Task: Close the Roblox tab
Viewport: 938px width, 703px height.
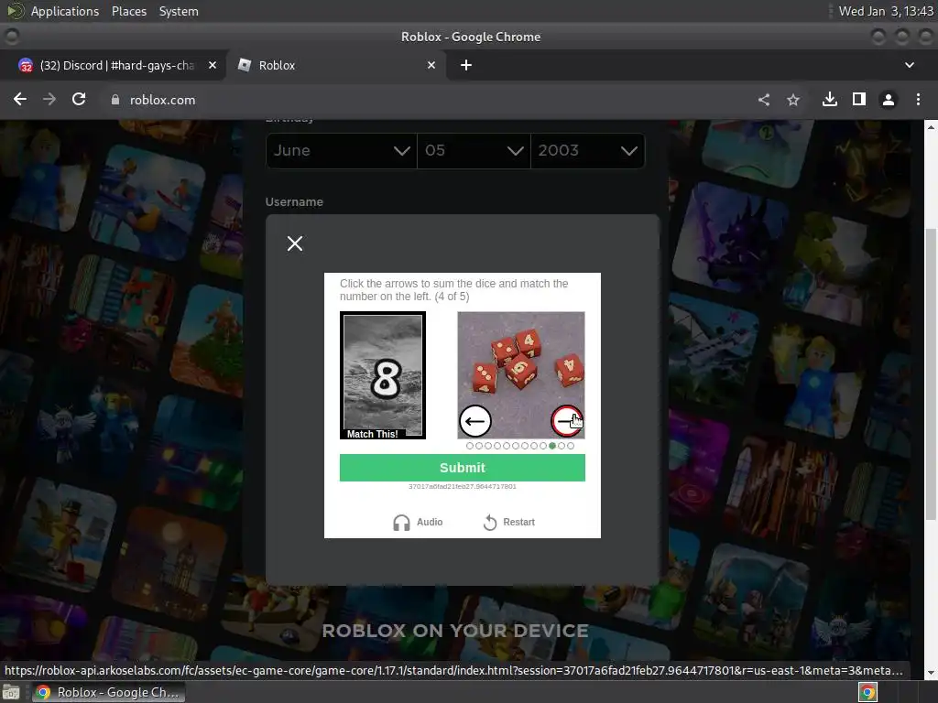Action: point(431,65)
